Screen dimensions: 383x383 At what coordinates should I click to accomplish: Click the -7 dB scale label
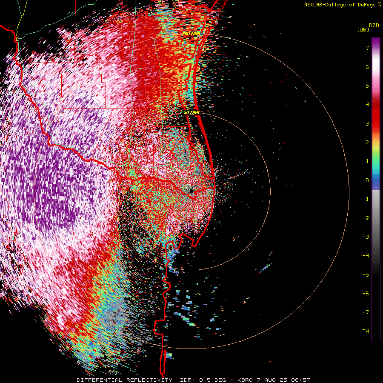coord(366,312)
